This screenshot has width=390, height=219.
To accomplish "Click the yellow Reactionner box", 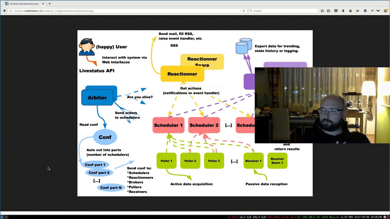I will tap(182, 74).
